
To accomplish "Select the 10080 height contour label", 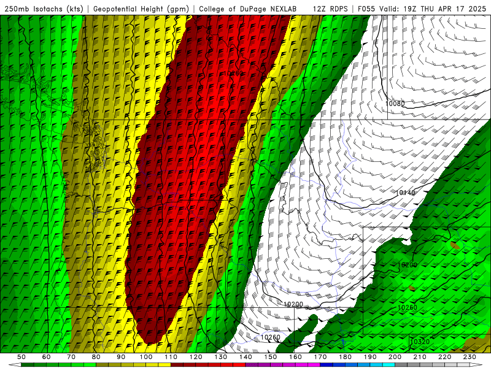I will tap(395, 103).
